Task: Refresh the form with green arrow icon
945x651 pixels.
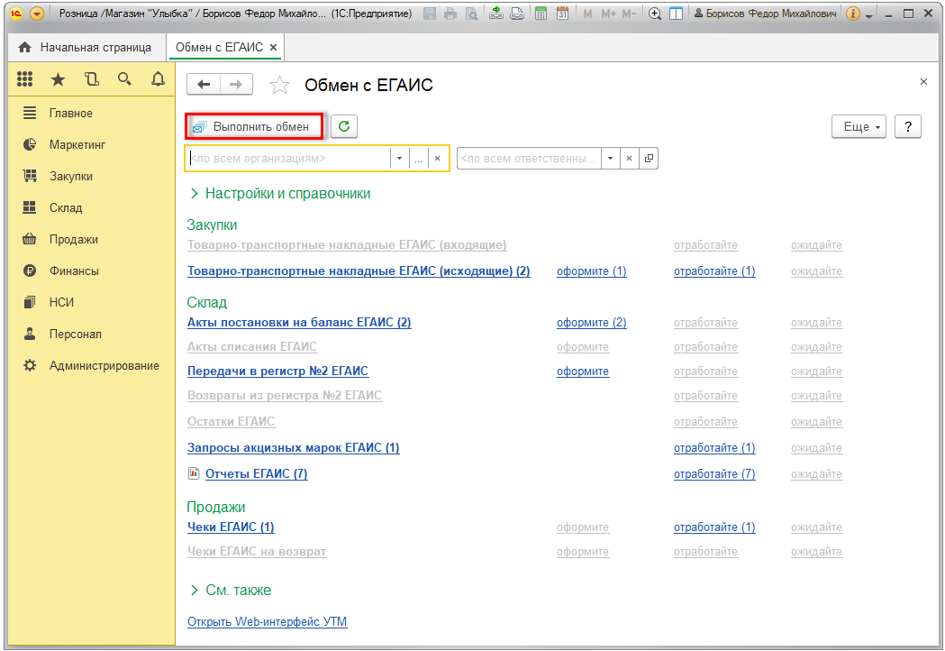Action: pyautogui.click(x=344, y=126)
